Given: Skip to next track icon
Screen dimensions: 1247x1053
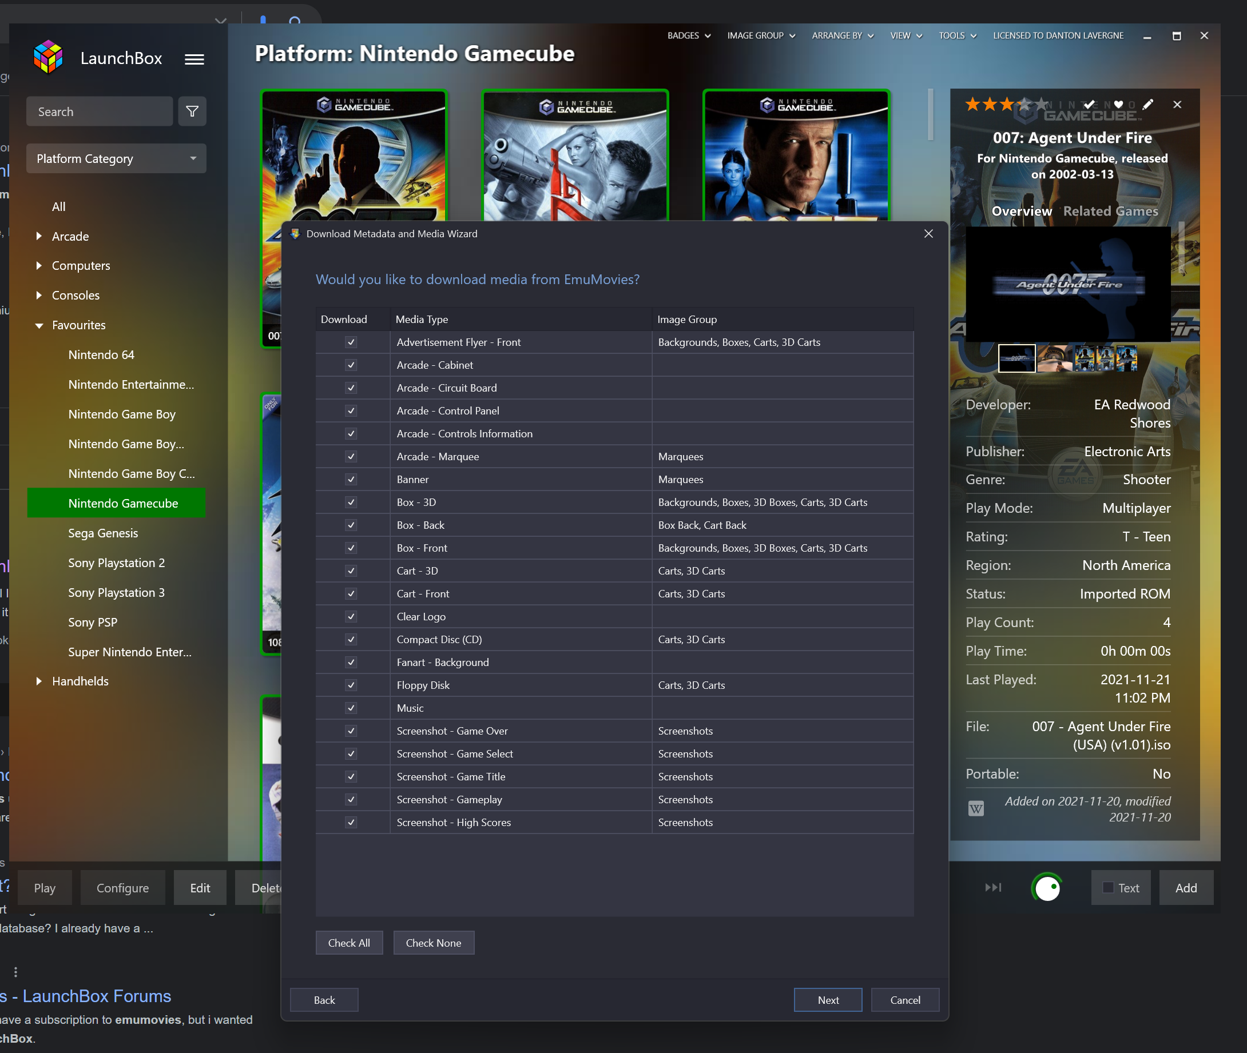Looking at the screenshot, I should [x=993, y=887].
